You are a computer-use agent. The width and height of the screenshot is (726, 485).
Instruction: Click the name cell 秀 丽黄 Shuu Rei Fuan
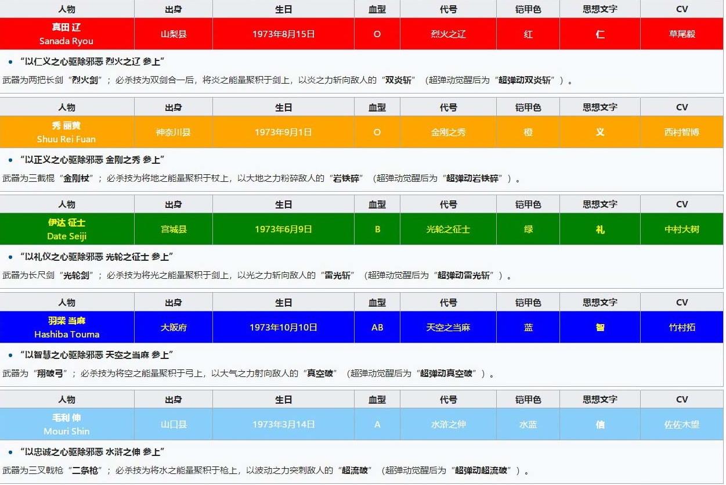click(x=67, y=132)
